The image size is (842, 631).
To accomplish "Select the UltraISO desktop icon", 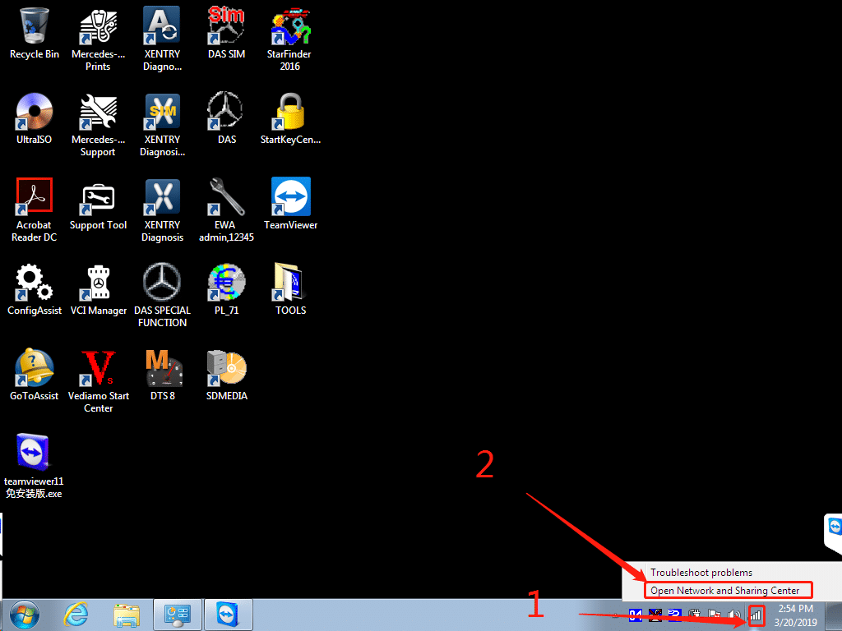I will pos(35,113).
